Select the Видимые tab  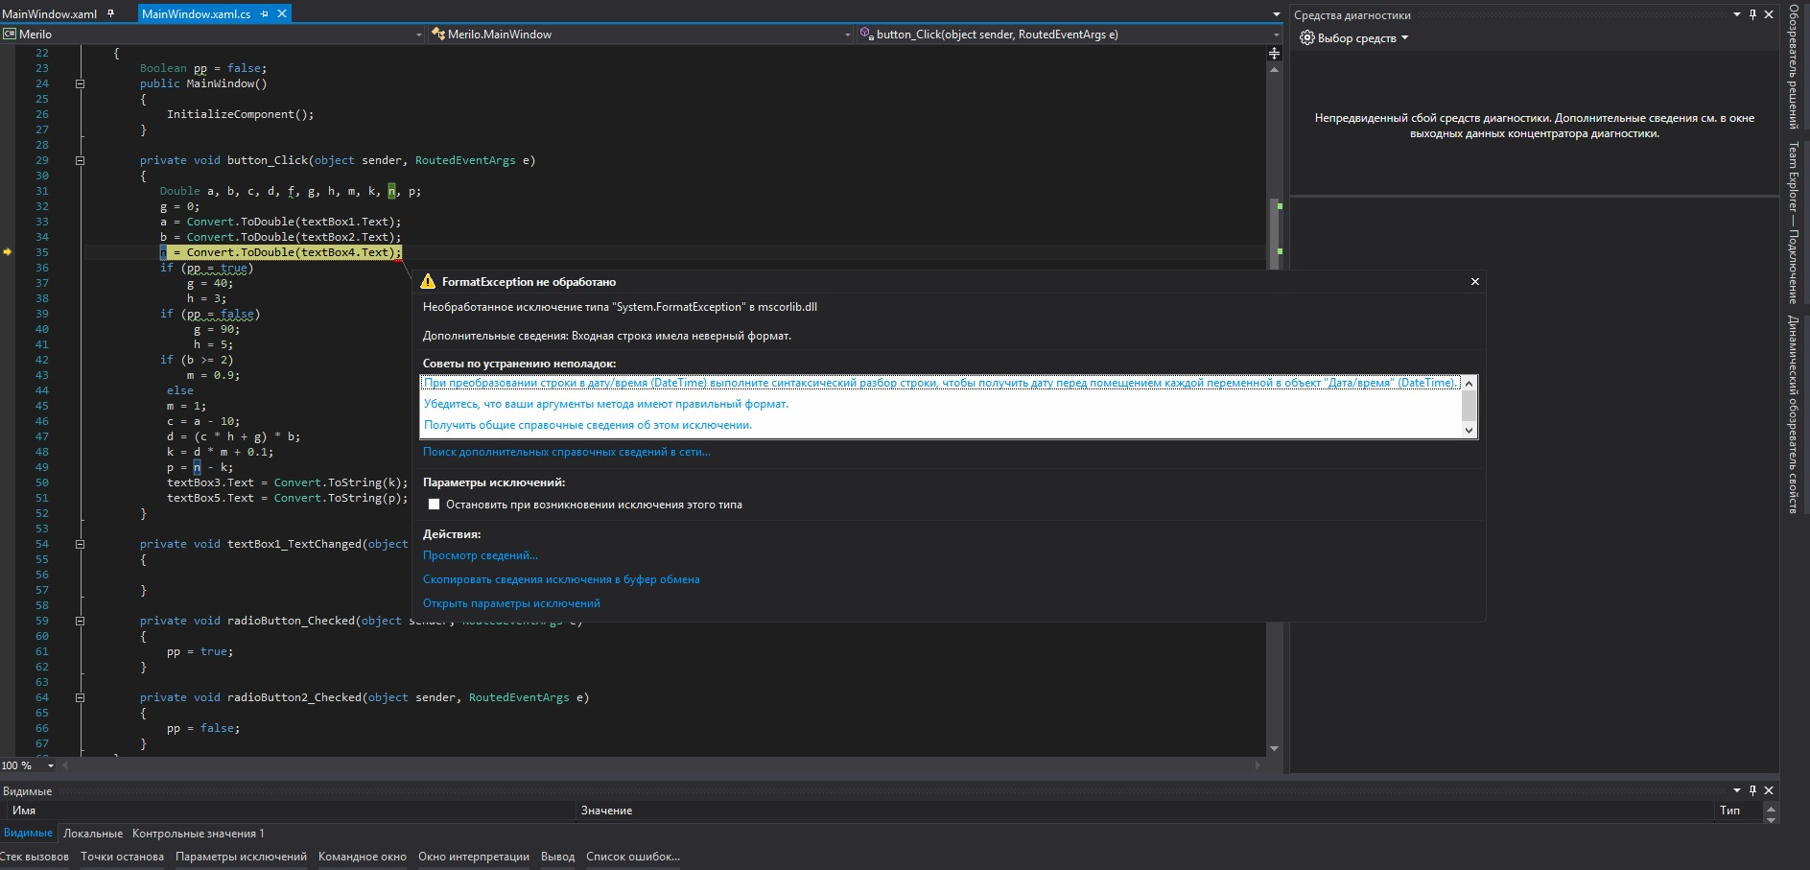(28, 833)
